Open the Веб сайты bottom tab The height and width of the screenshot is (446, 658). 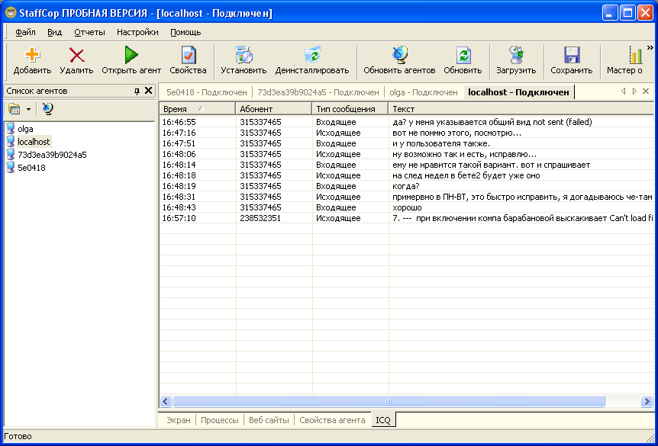point(269,420)
